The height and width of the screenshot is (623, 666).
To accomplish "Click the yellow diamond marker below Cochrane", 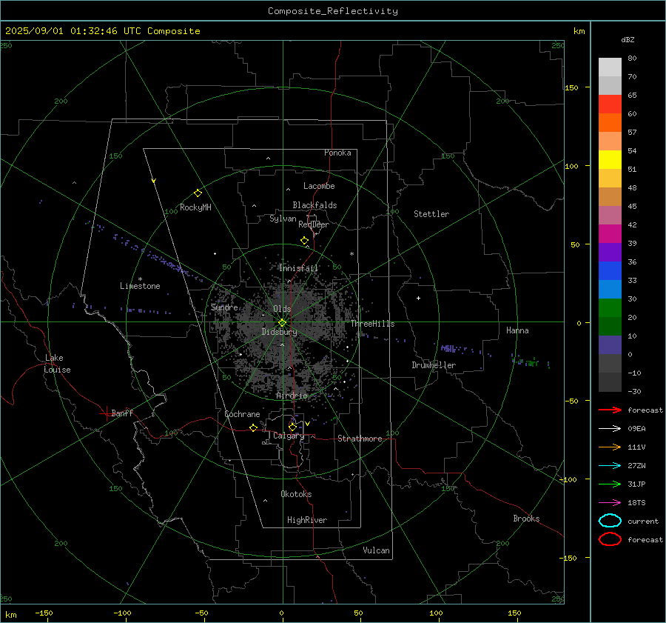I will (x=253, y=428).
